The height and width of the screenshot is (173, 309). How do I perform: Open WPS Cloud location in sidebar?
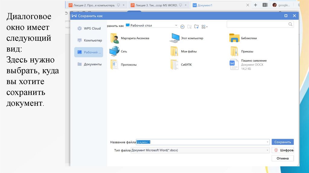pos(89,28)
